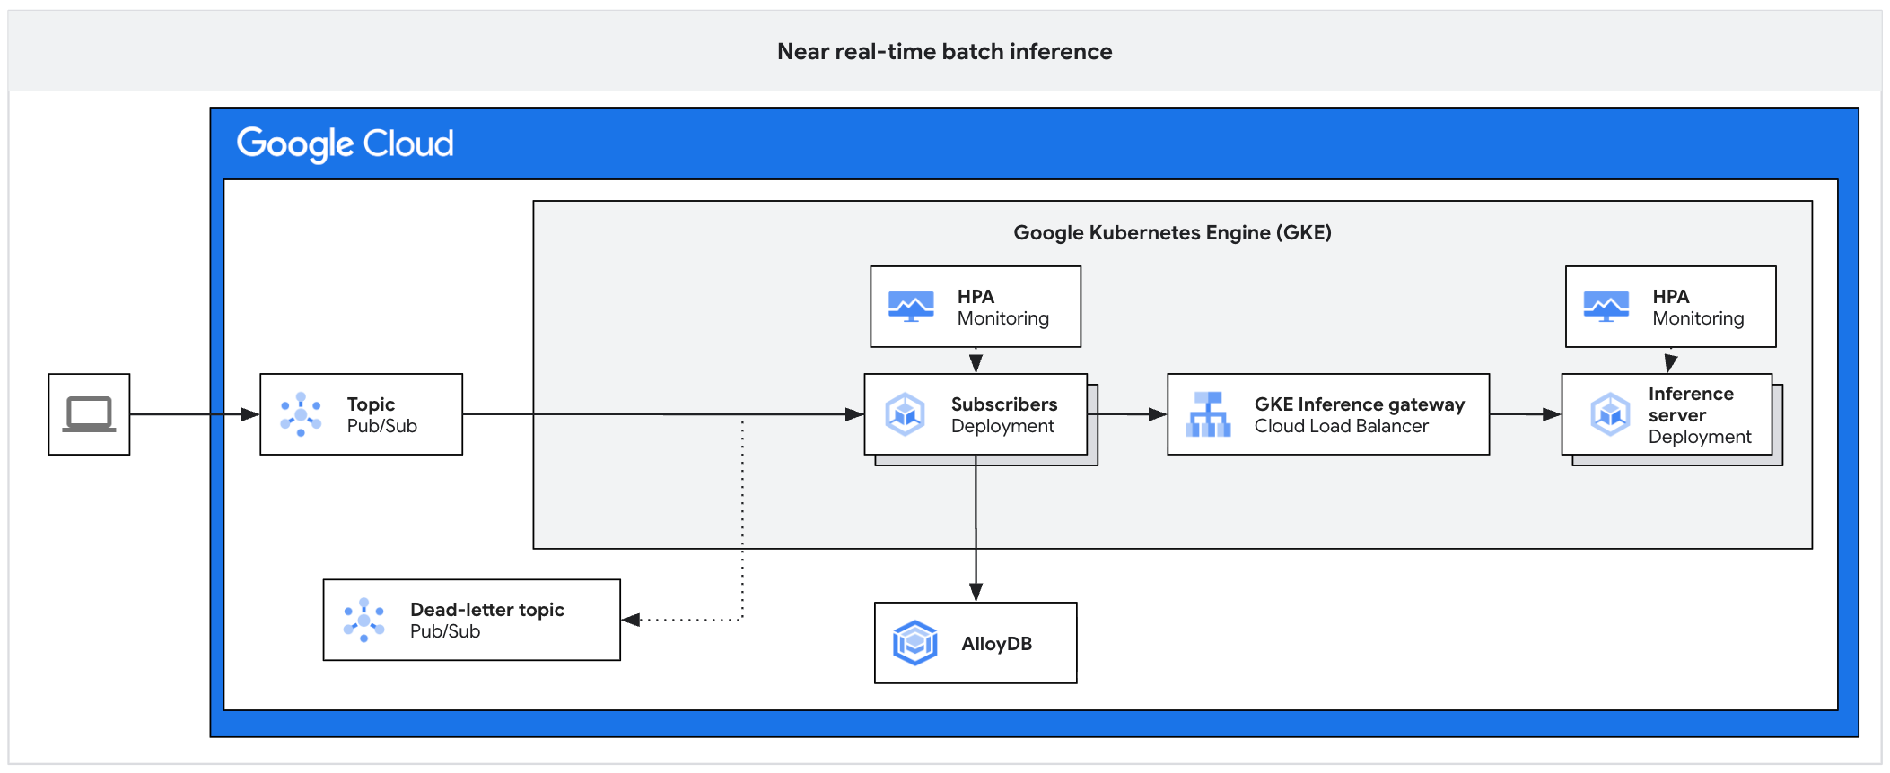Select the AlloyDB label text

(x=996, y=644)
